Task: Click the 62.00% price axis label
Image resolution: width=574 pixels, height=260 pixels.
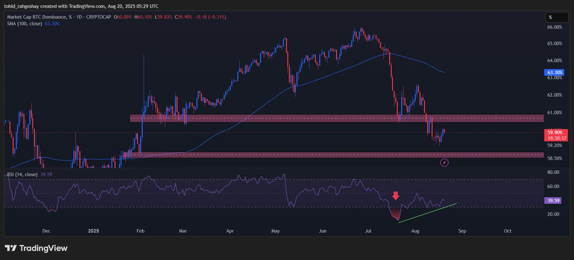Action: coord(555,95)
